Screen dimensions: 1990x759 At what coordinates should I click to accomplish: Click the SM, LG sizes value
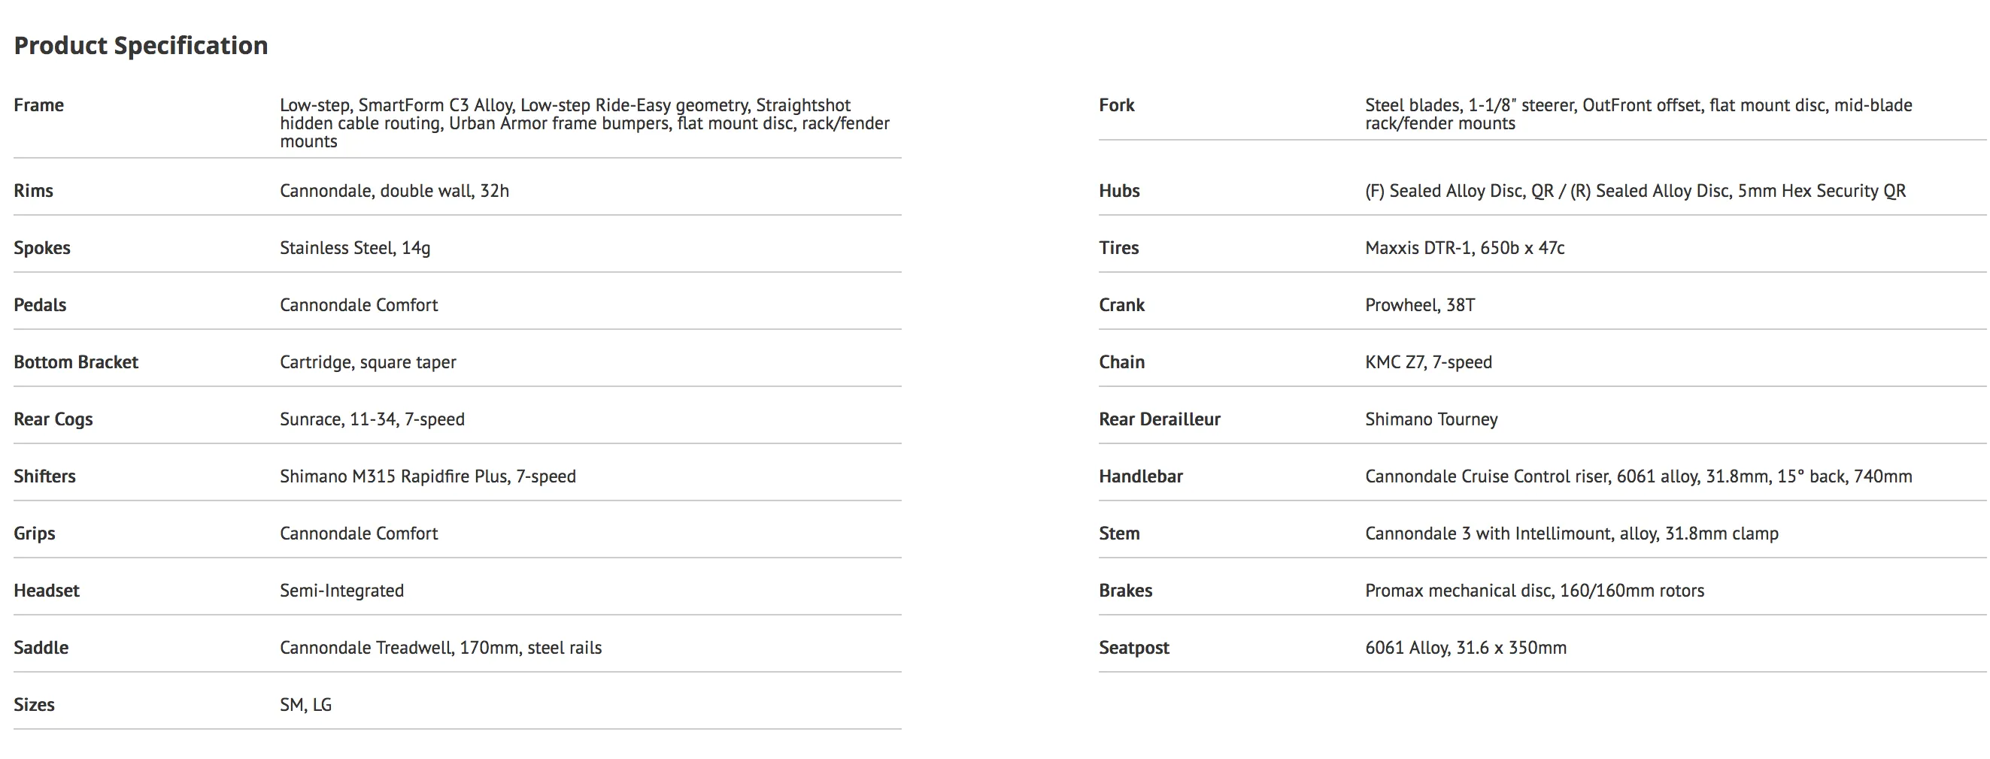[305, 705]
